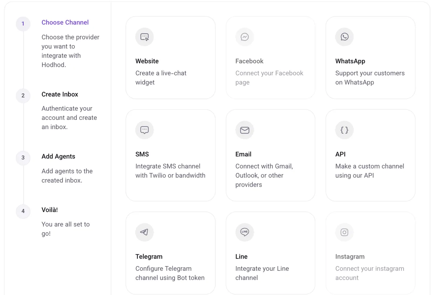434x295 pixels.
Task: Click 'Integrate your Line channel' text
Action: coord(262,273)
